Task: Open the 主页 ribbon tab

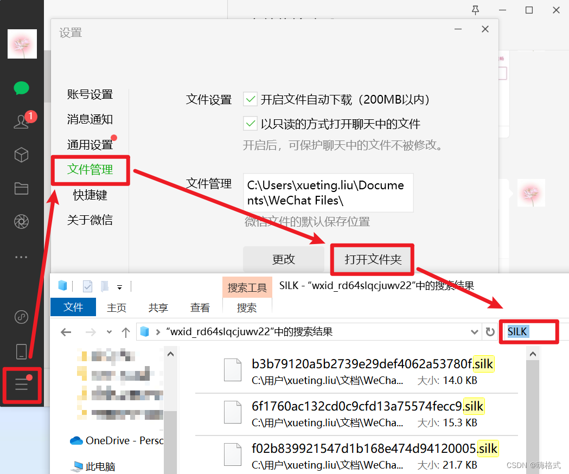Action: point(117,308)
